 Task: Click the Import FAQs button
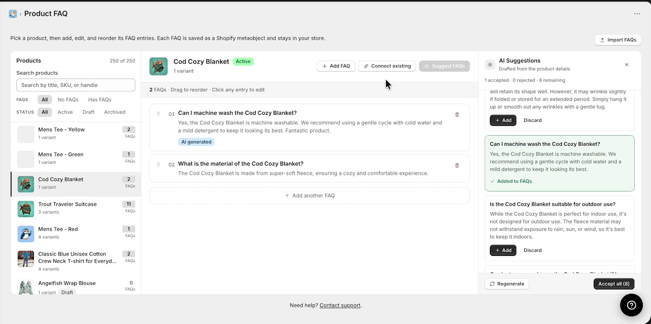click(x=618, y=40)
